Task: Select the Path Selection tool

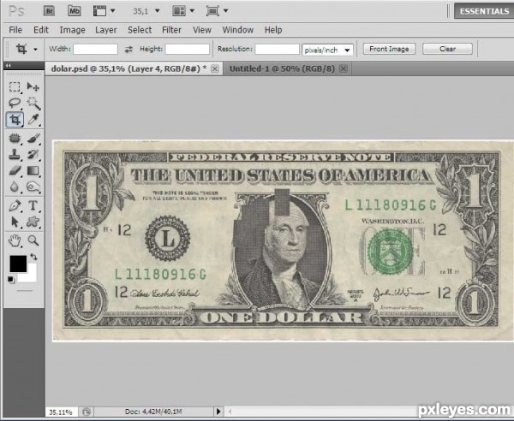Action: point(15,222)
